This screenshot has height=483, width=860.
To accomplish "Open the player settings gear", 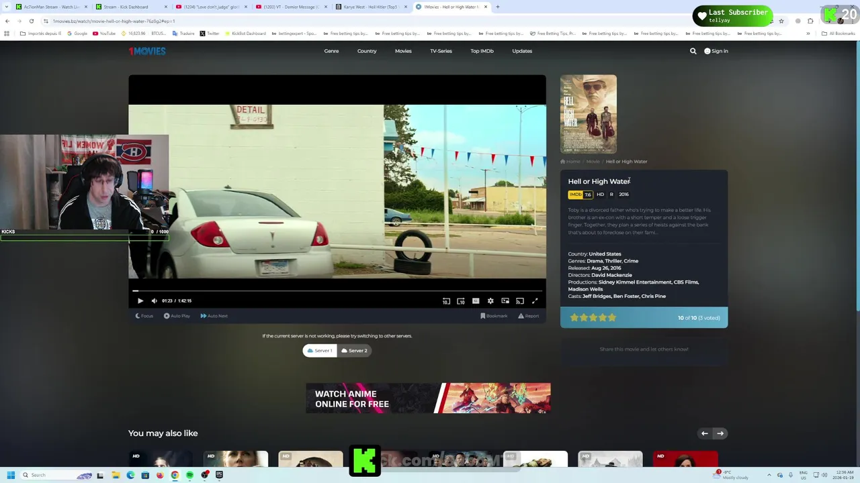I will pyautogui.click(x=490, y=301).
